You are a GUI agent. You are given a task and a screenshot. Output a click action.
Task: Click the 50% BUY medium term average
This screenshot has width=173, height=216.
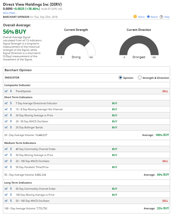coord(163,175)
